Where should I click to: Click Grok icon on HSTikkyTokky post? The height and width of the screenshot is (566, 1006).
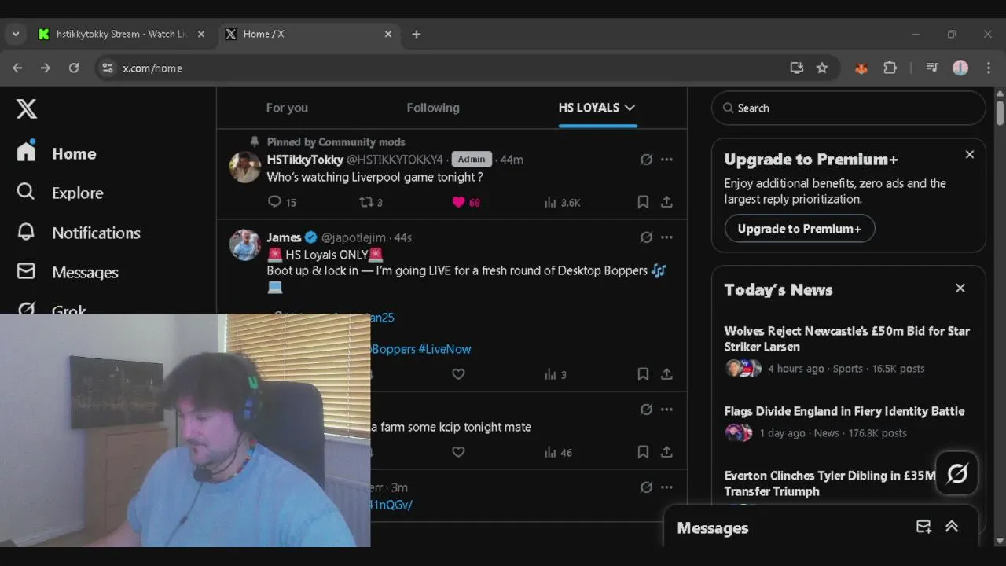(646, 160)
